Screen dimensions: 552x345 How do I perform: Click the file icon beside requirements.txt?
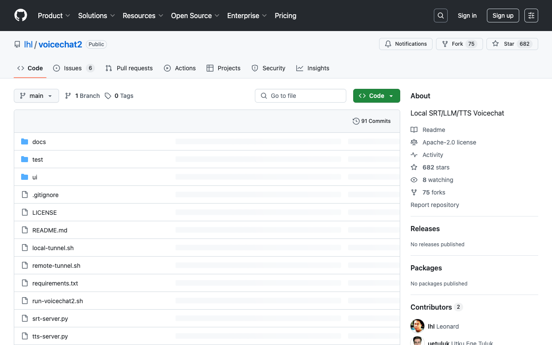pyautogui.click(x=25, y=283)
